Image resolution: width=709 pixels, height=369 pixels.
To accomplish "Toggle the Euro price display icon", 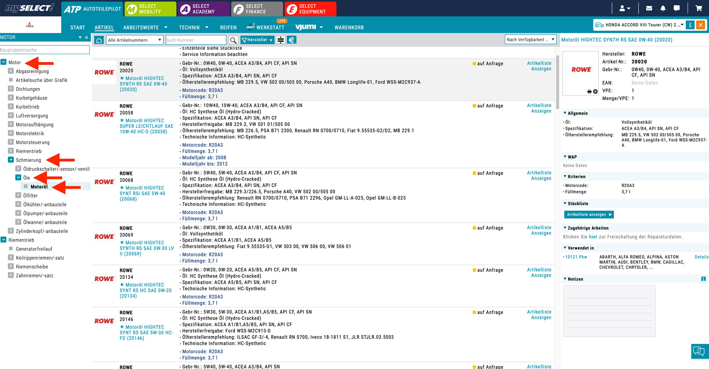I will (x=291, y=40).
